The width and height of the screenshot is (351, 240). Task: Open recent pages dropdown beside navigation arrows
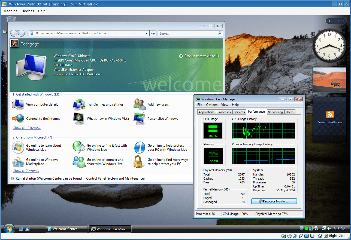27,33
